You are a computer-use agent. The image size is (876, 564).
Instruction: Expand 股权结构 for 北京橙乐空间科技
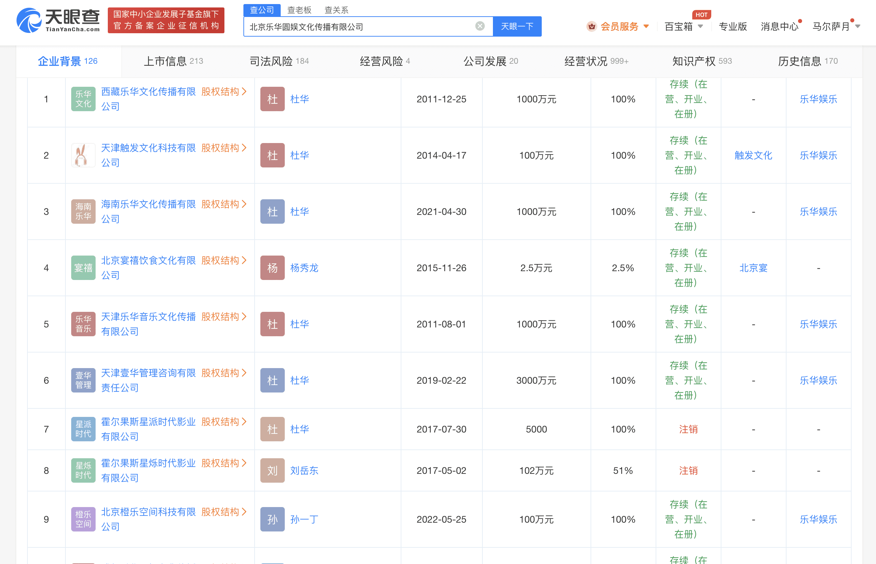[224, 511]
